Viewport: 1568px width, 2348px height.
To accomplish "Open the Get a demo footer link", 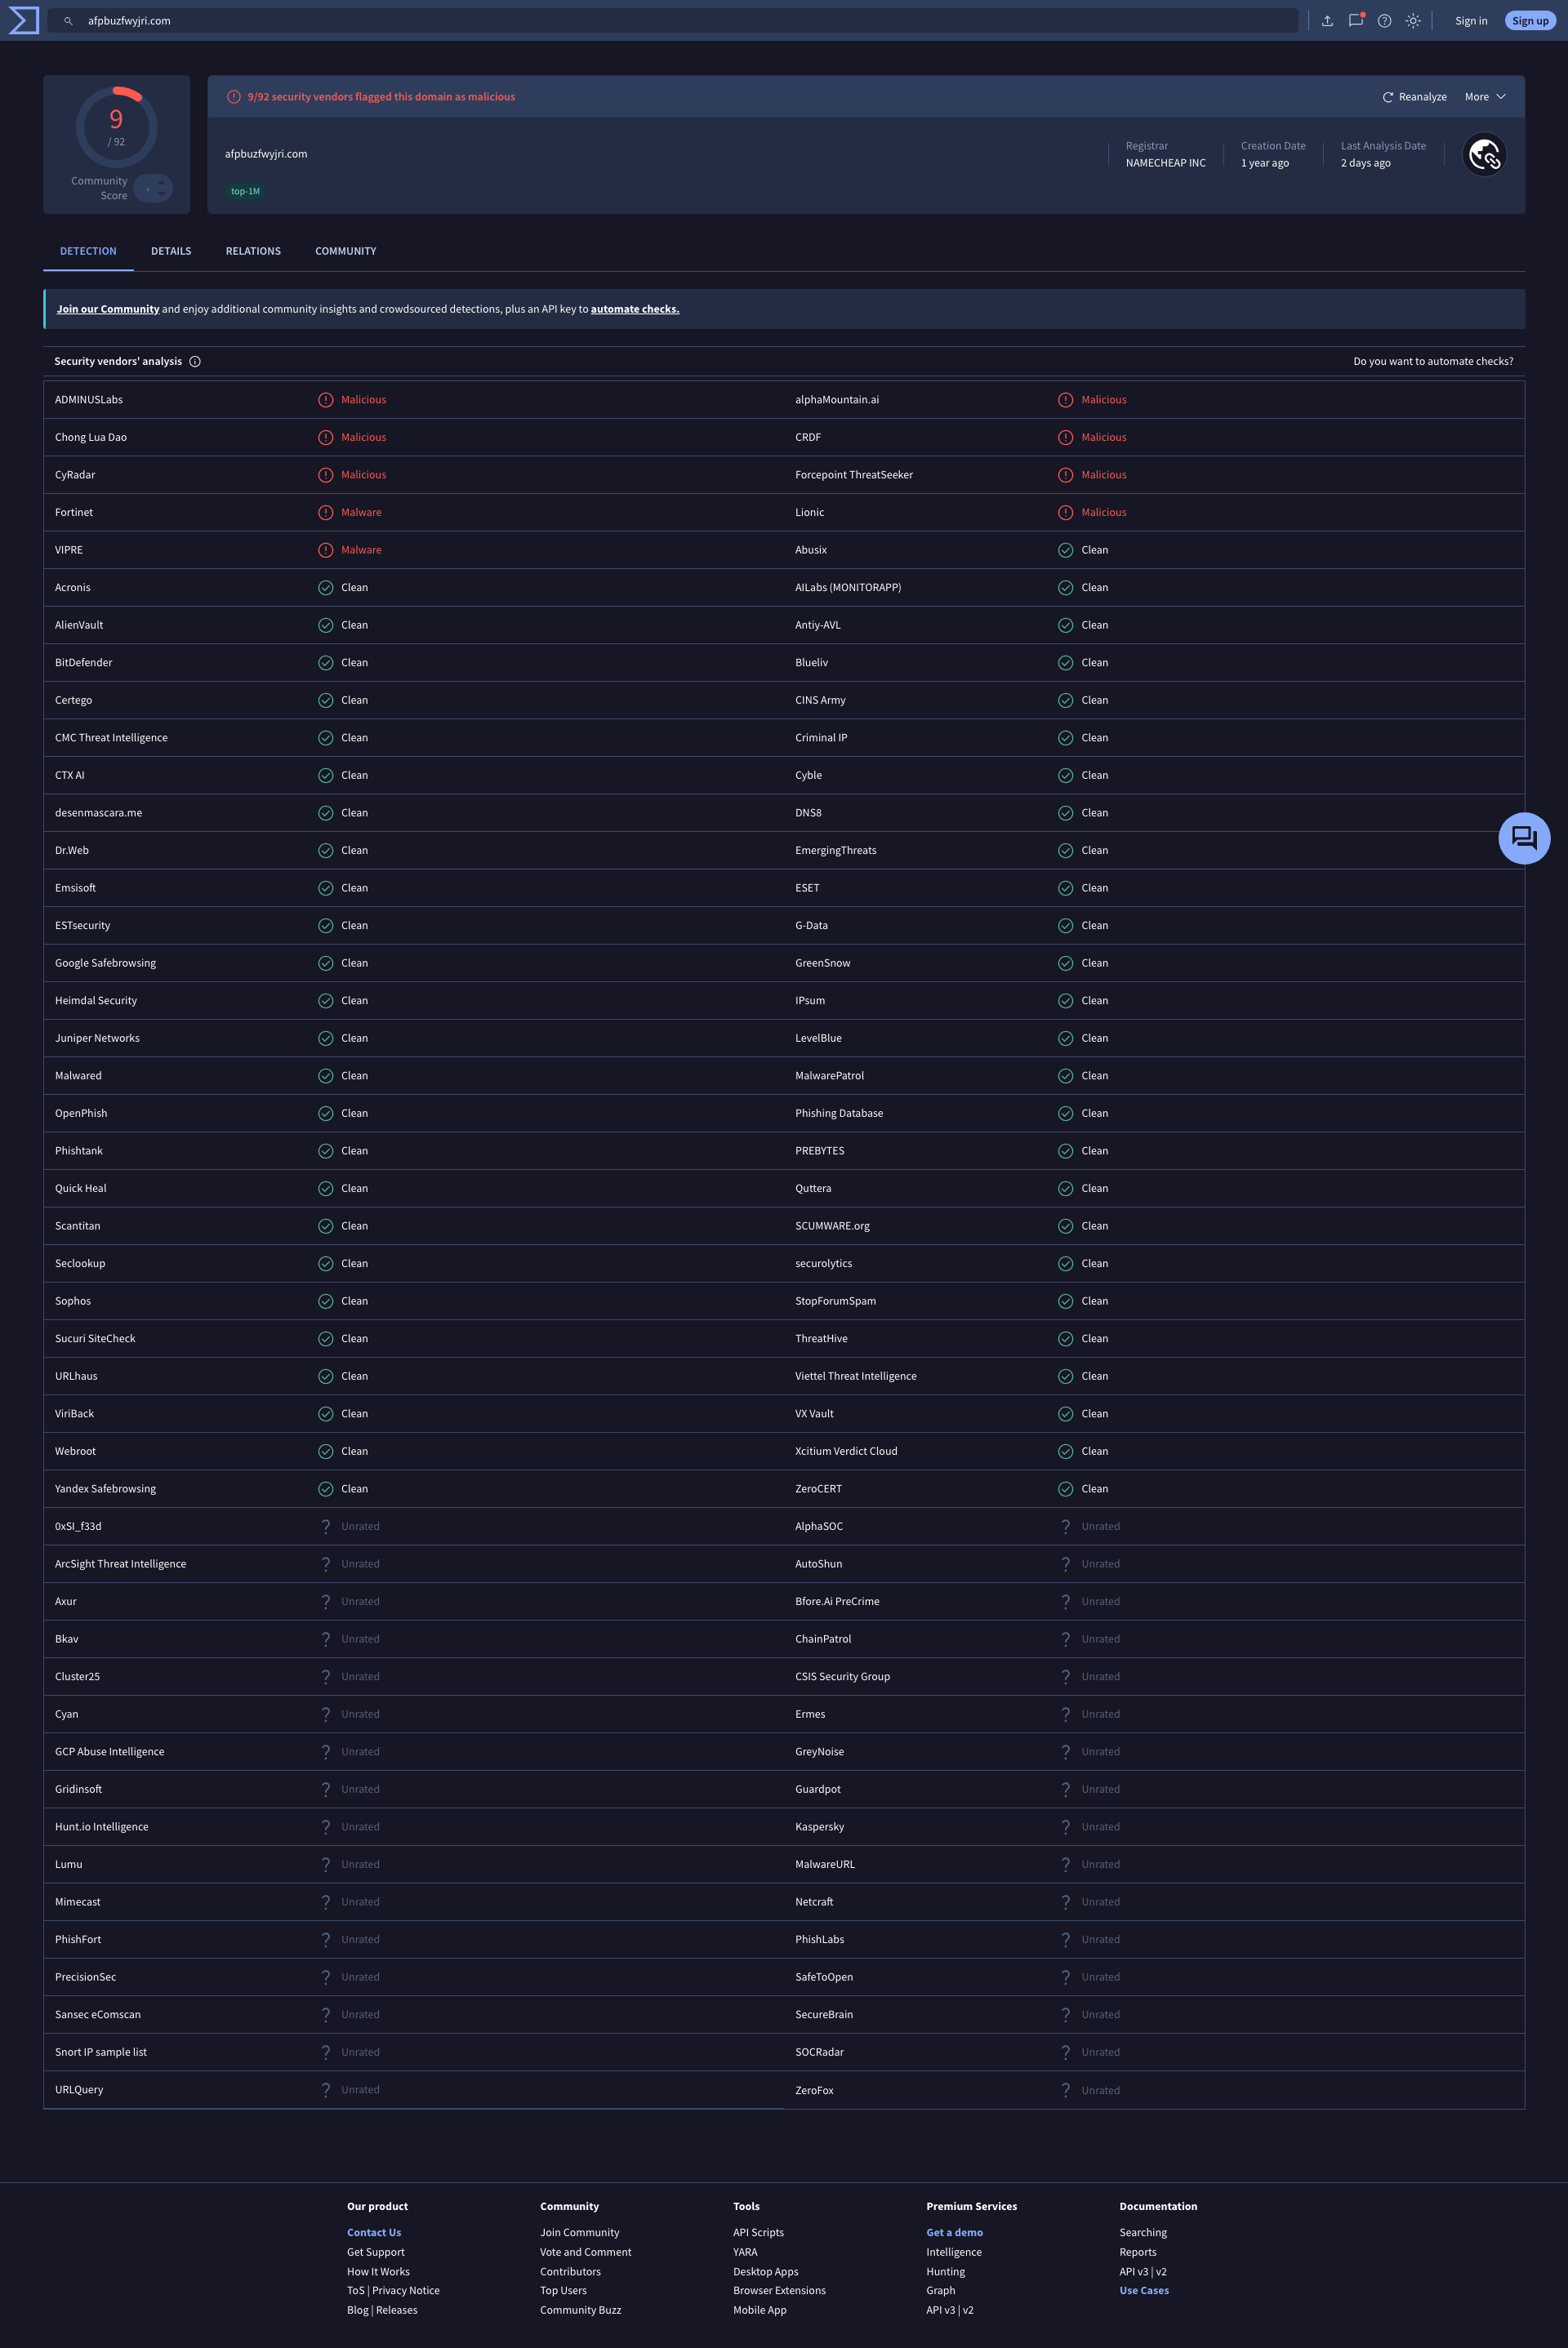I will click(954, 2233).
